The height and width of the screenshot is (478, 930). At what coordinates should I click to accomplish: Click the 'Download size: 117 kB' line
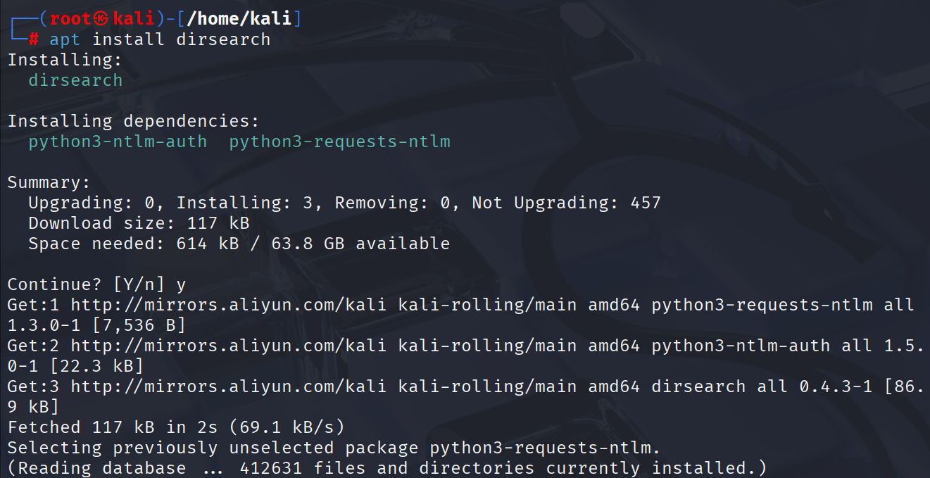click(x=139, y=223)
